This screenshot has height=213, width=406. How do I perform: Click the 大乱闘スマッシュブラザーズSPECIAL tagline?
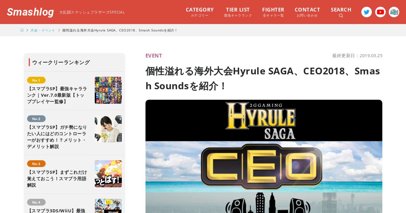(92, 12)
